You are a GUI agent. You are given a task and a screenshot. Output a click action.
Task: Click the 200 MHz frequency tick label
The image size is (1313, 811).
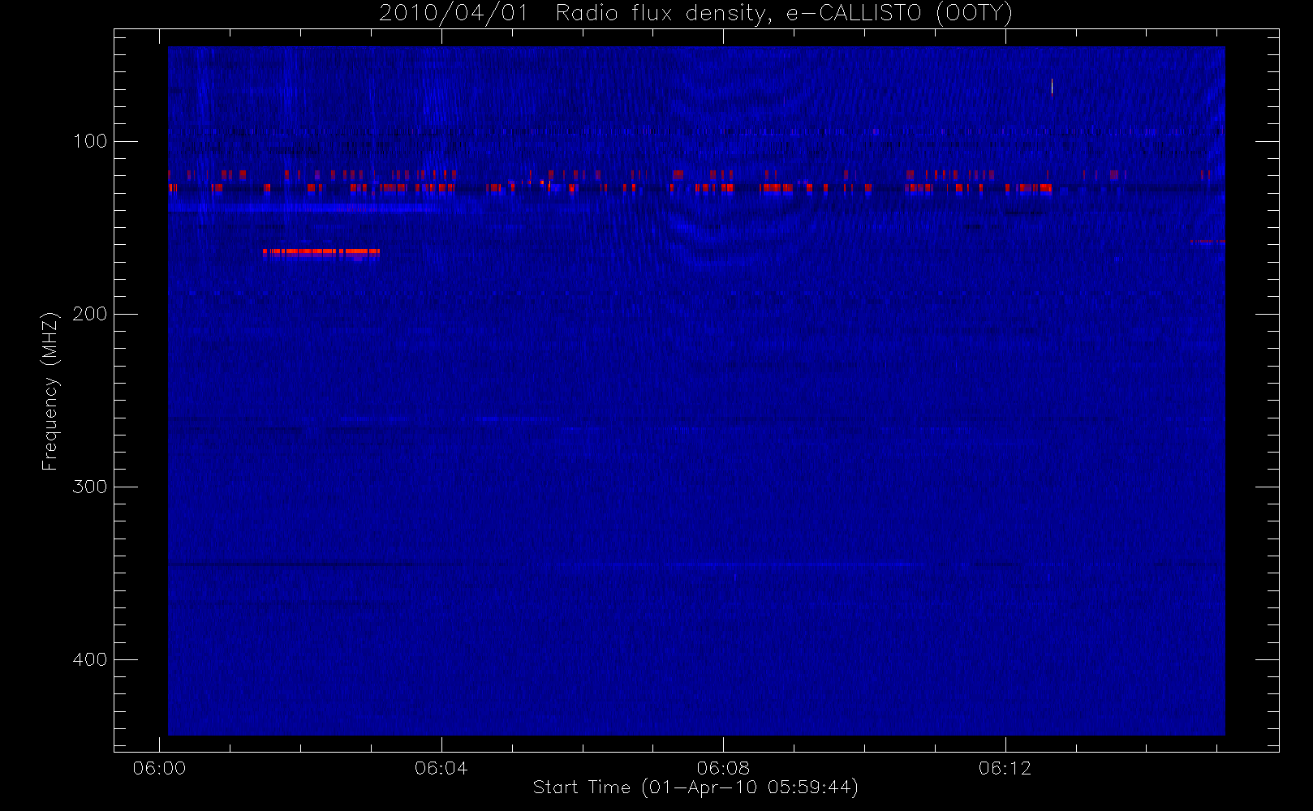[x=90, y=314]
